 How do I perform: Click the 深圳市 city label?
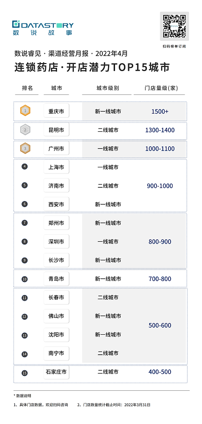point(56,242)
